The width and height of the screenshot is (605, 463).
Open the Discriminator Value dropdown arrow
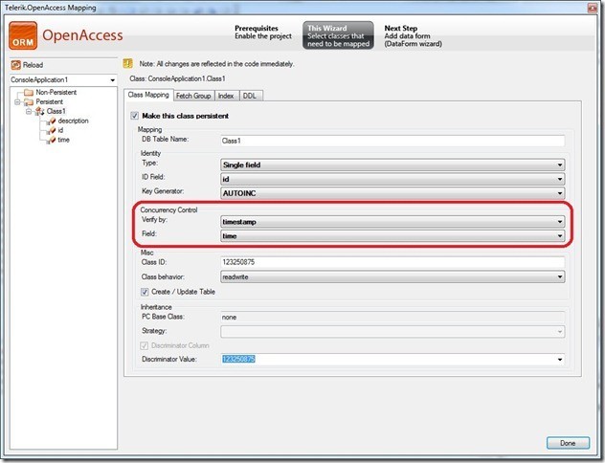tap(559, 360)
